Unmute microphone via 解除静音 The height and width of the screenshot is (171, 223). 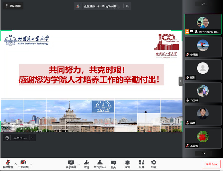tap(7, 163)
